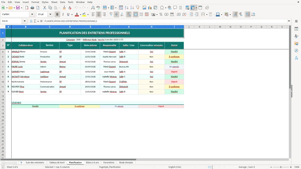The width and height of the screenshot is (301, 169).
Task: Click Draw Functions shapes icon
Action: [207, 8]
